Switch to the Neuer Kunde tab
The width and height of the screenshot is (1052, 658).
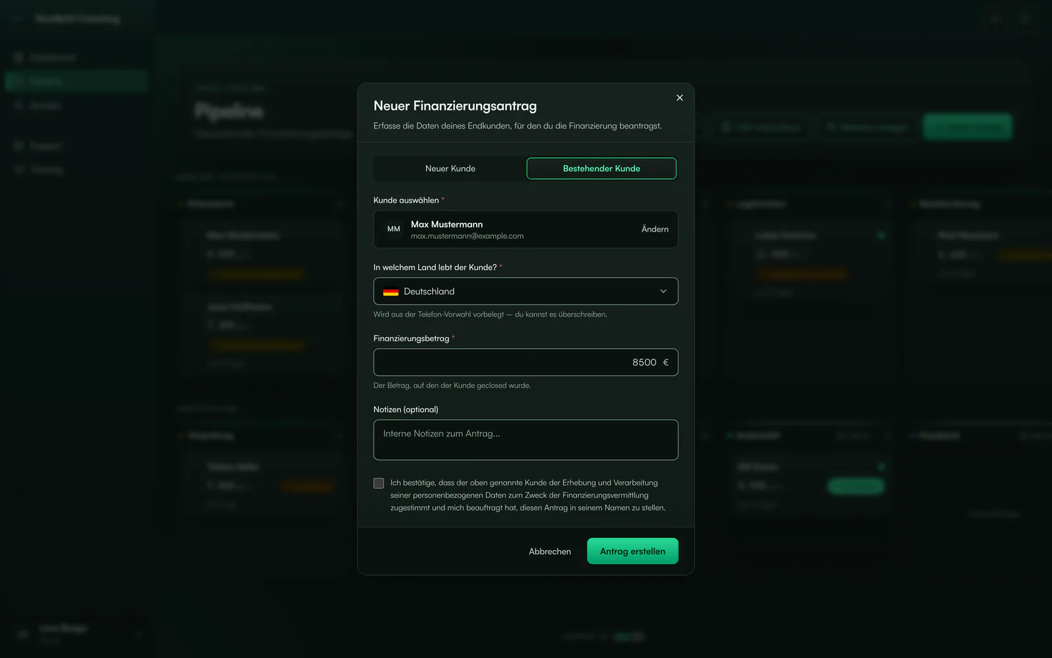tap(450, 168)
